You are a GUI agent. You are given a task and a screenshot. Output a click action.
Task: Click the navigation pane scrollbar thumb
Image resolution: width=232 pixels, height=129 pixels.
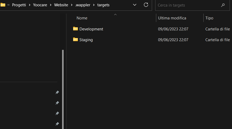click(63, 89)
